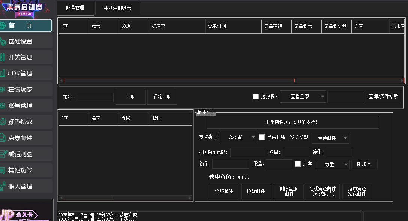Viewport: 408px width, 221px height.
Task: Focus the 发送物品代码 input field
Action: [248, 152]
